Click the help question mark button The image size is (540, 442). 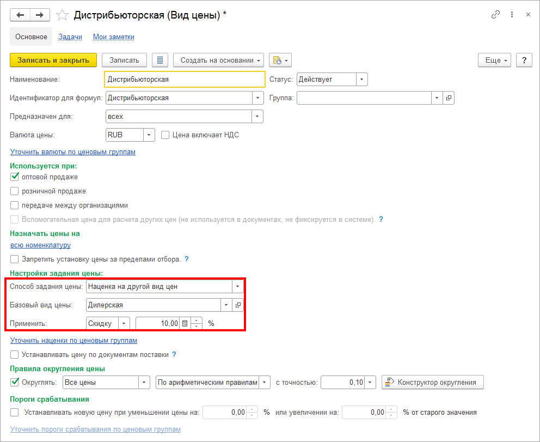524,60
